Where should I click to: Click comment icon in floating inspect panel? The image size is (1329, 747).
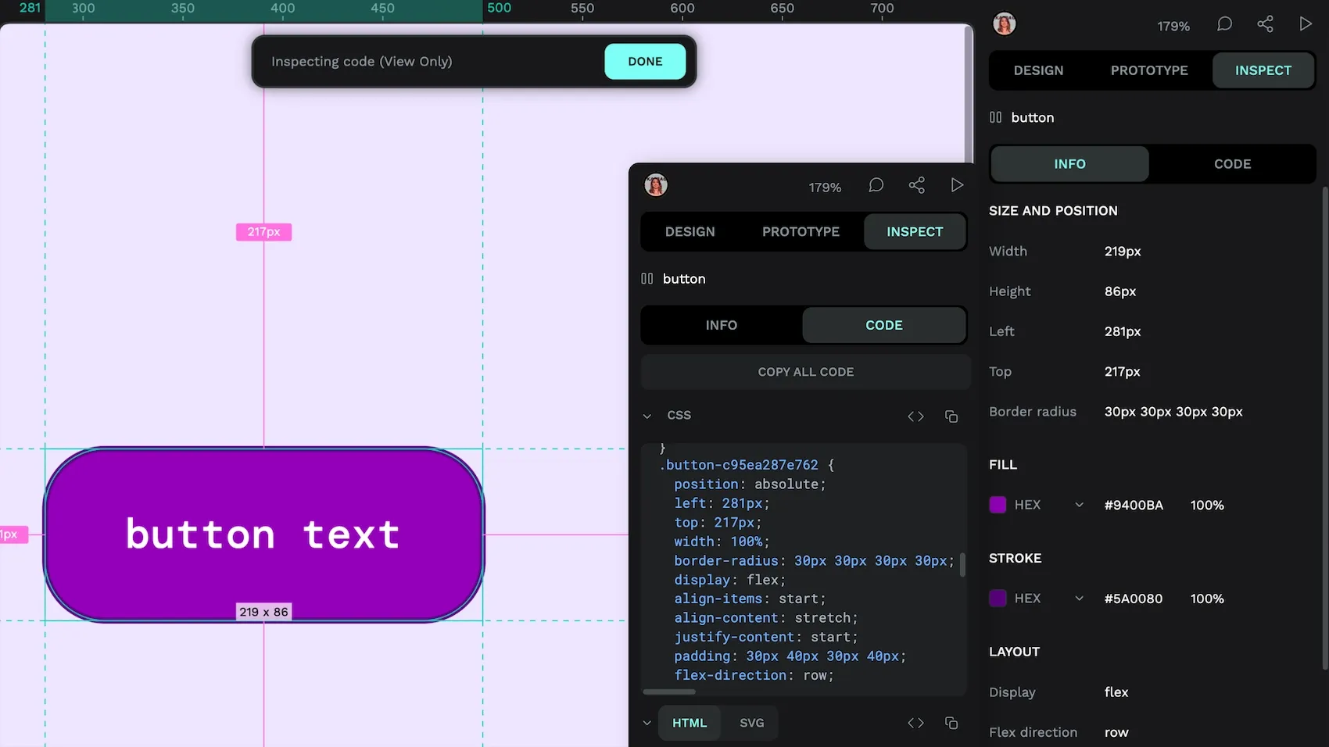(876, 185)
